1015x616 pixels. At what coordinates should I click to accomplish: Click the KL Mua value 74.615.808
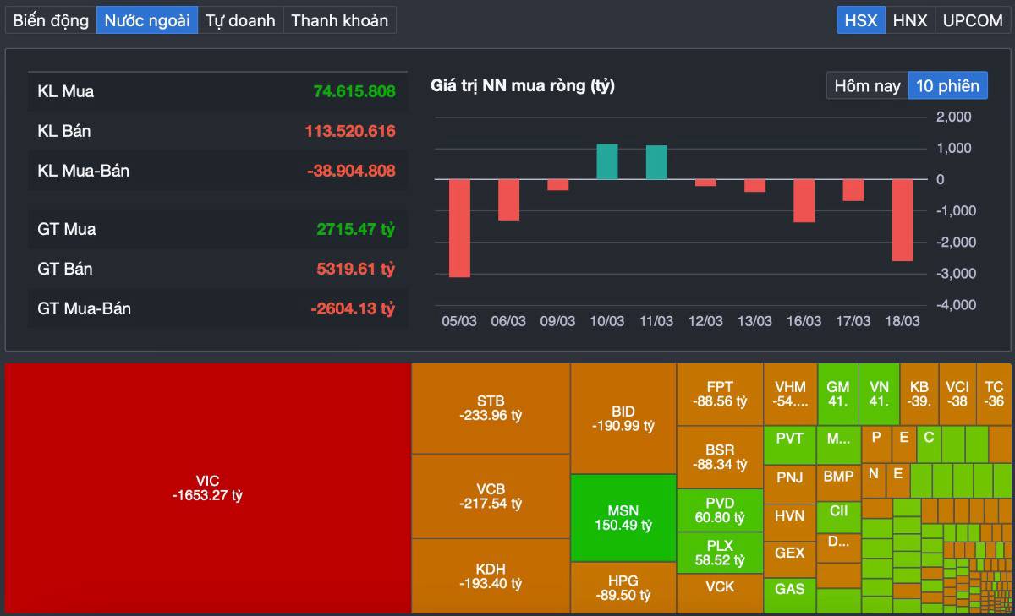click(354, 91)
